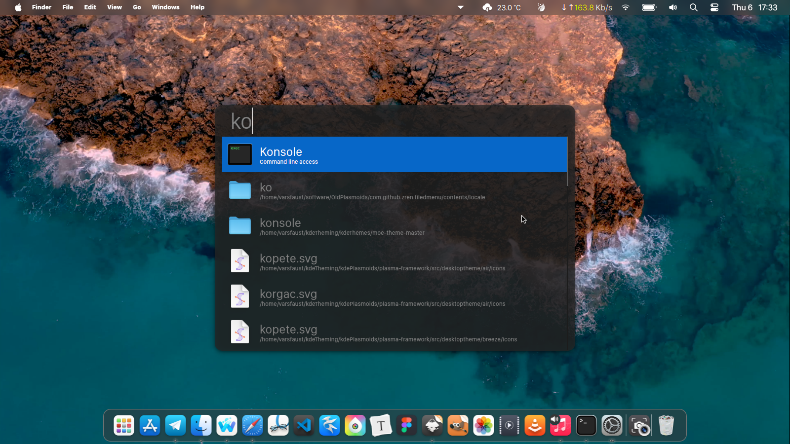Open the Help menu
Image resolution: width=790 pixels, height=444 pixels.
pyautogui.click(x=197, y=7)
